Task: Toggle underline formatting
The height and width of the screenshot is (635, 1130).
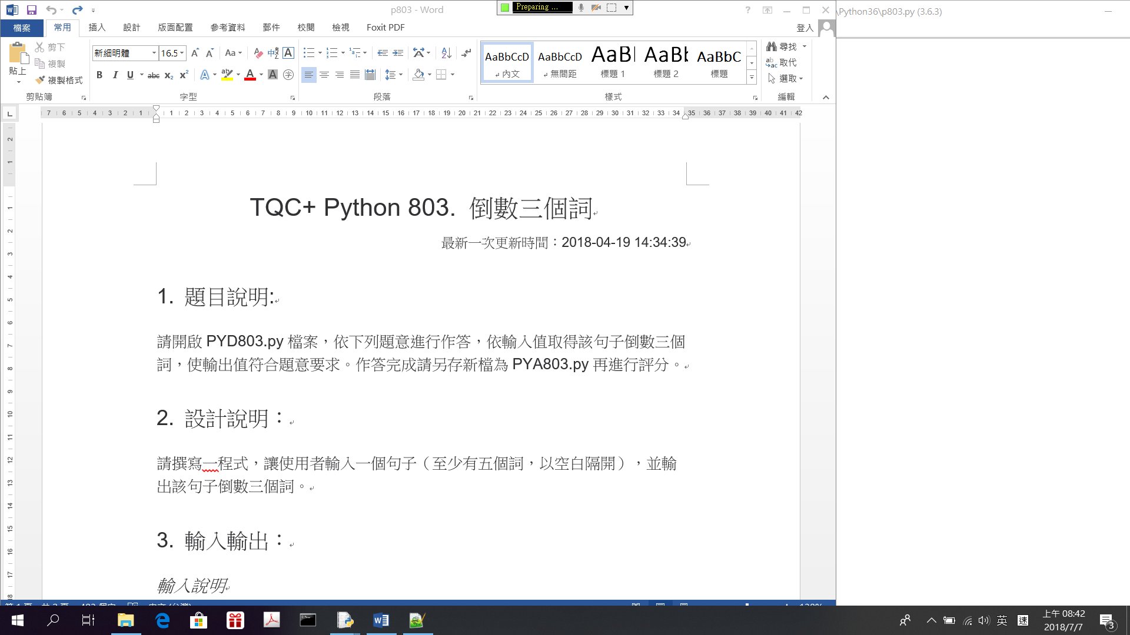Action: [130, 75]
